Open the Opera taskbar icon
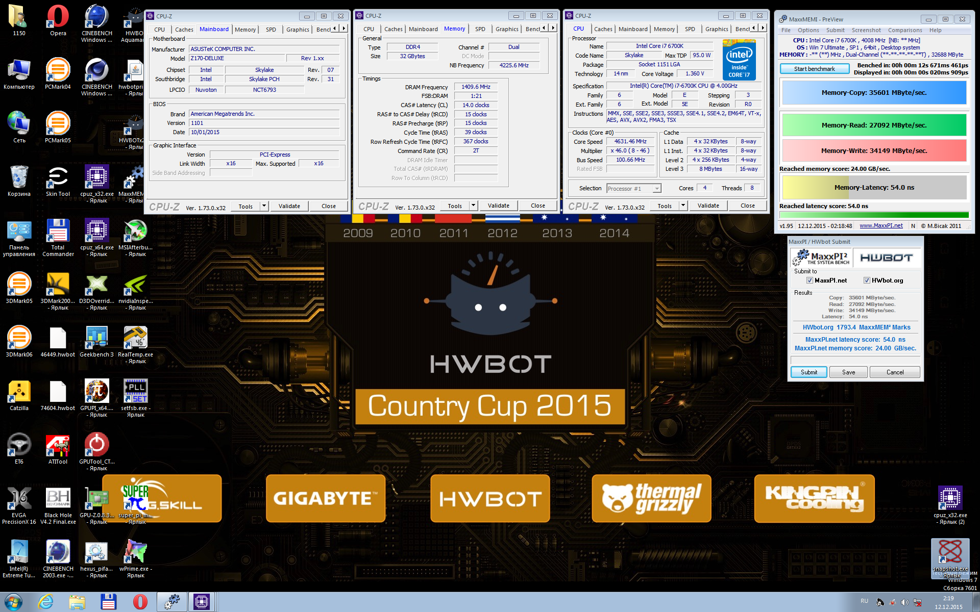 tap(140, 602)
